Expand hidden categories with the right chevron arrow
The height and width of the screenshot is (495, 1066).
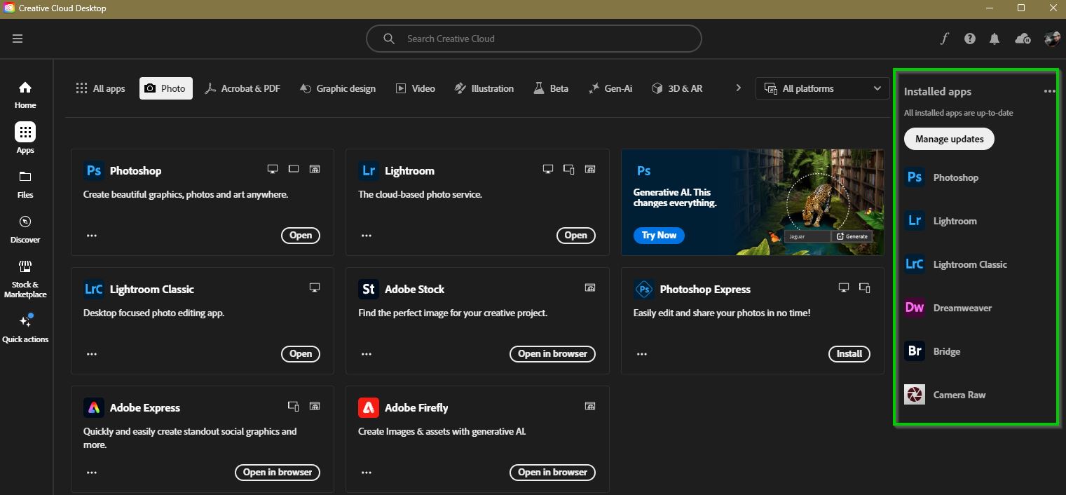[738, 88]
